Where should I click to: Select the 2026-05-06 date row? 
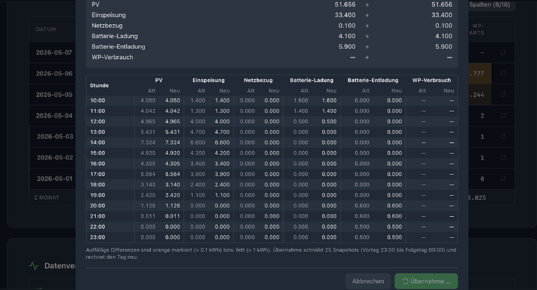click(x=54, y=74)
